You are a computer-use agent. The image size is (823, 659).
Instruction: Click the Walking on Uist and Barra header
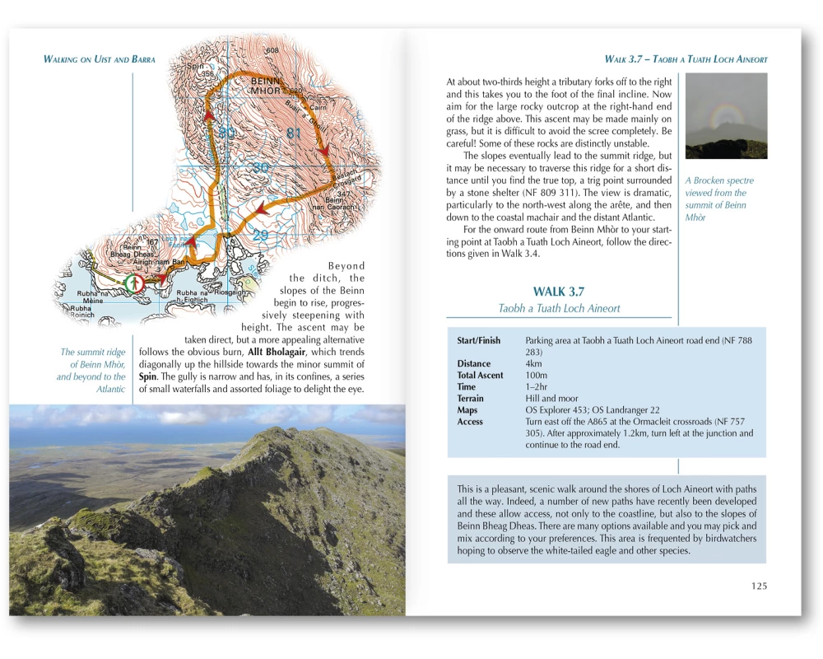click(x=99, y=59)
